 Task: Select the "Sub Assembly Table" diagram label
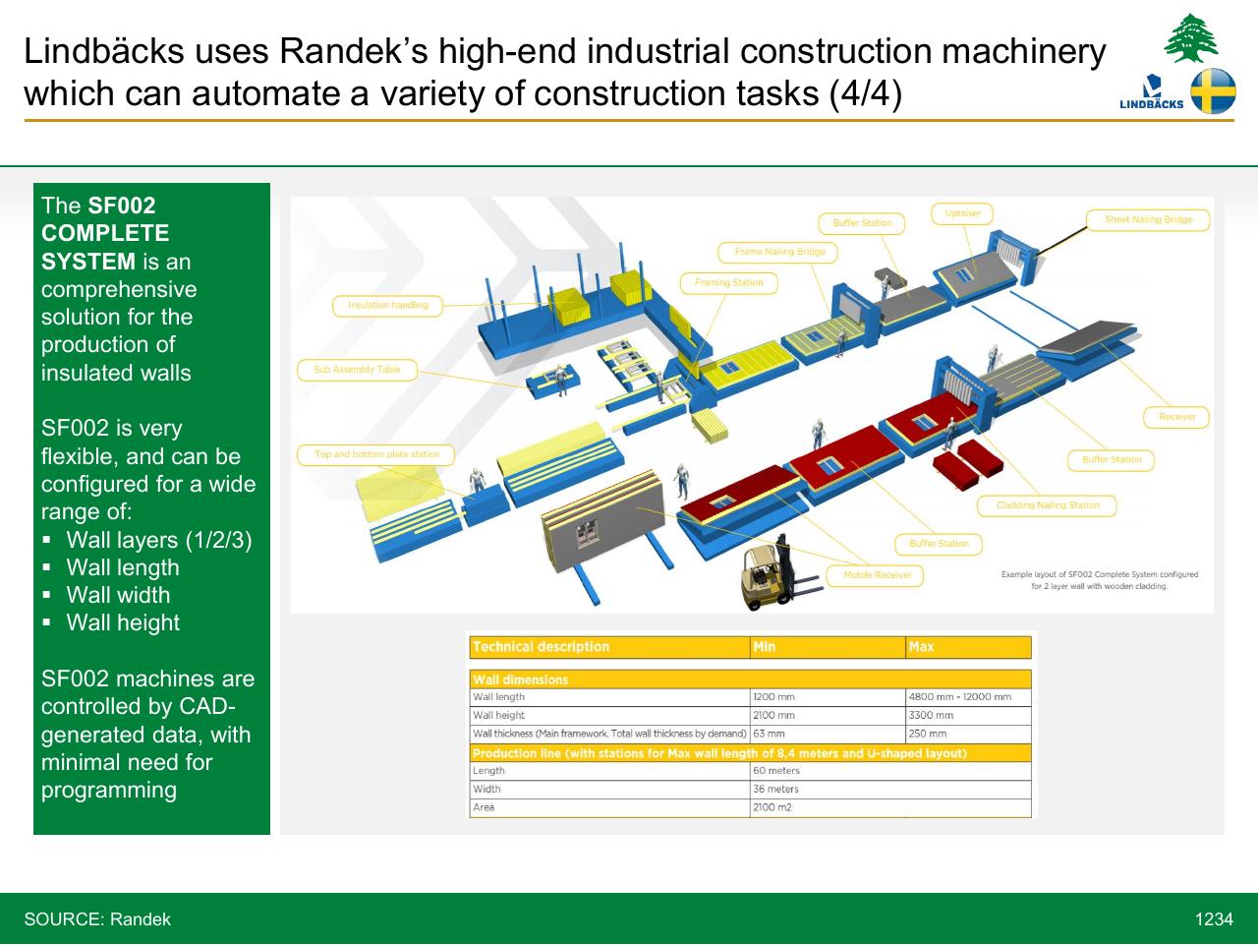358,370
